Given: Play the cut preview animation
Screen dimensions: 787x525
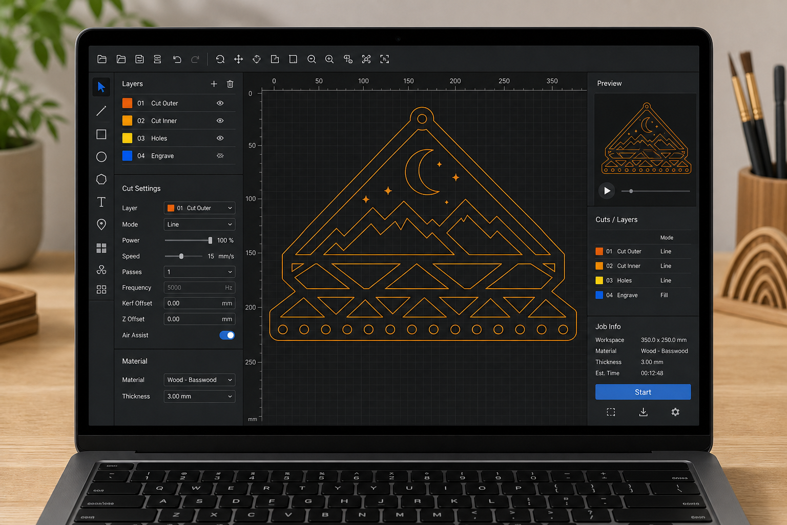Looking at the screenshot, I should click(607, 191).
